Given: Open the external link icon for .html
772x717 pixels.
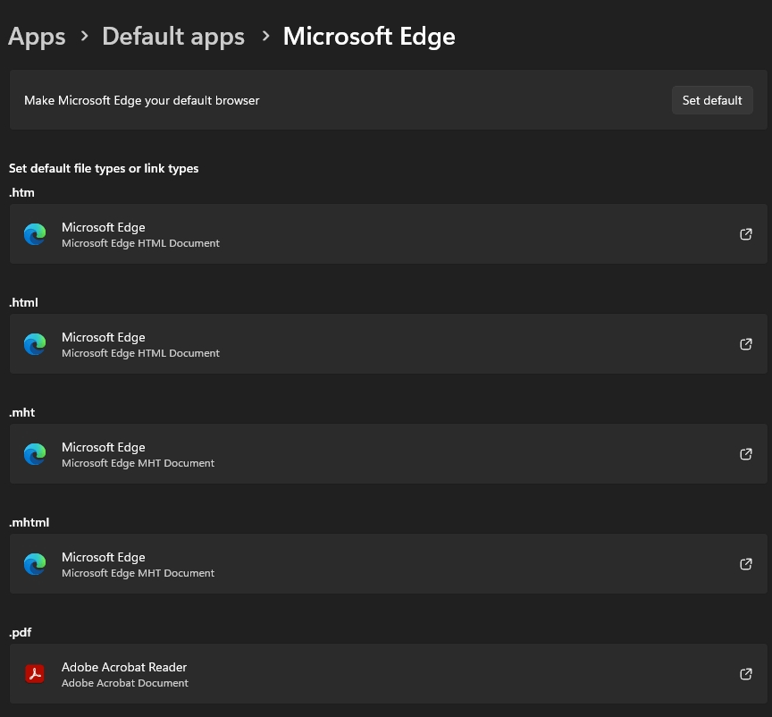Looking at the screenshot, I should tap(746, 344).
